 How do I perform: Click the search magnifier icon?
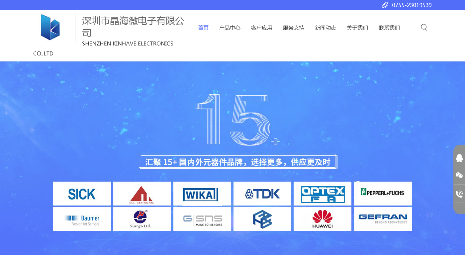coord(424,27)
